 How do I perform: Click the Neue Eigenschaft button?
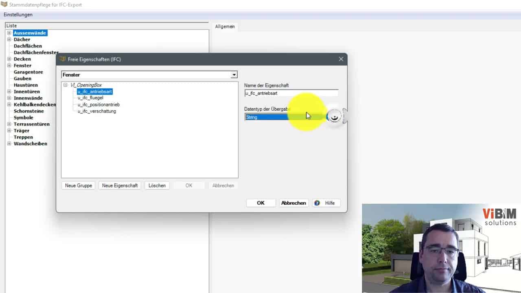click(x=120, y=185)
